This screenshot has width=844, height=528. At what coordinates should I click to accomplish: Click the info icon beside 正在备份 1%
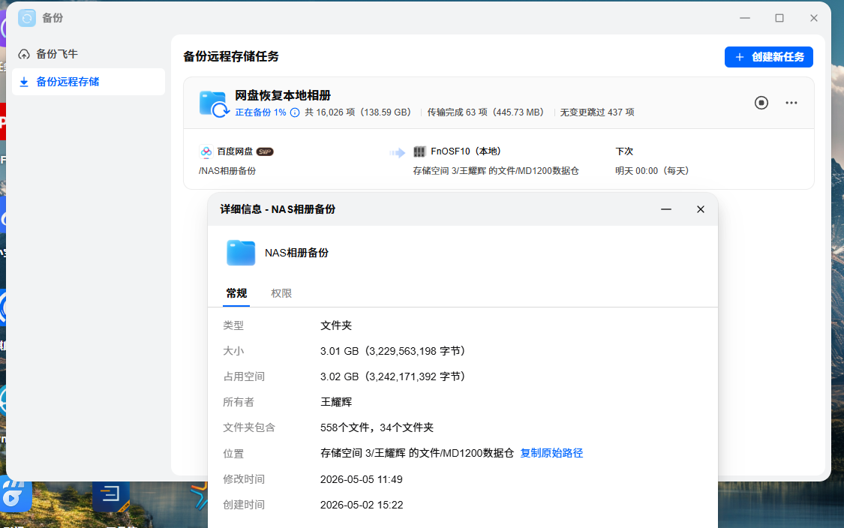point(295,112)
